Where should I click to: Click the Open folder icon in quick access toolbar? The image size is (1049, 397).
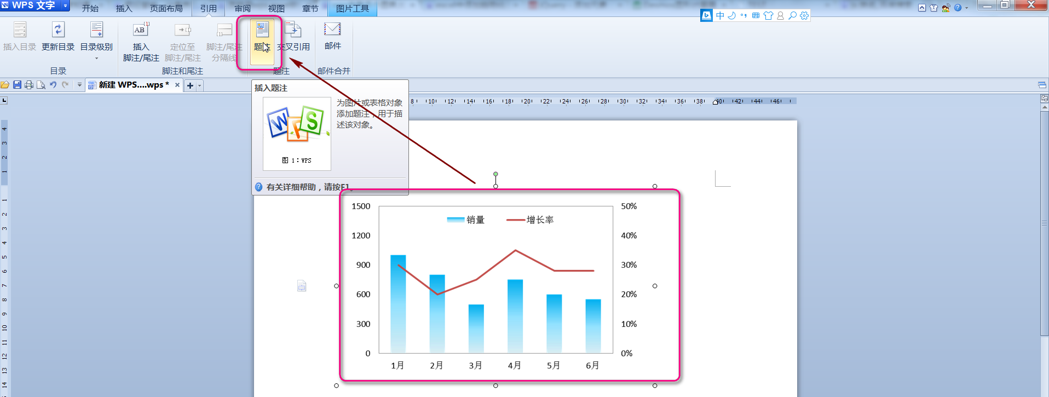(5, 85)
